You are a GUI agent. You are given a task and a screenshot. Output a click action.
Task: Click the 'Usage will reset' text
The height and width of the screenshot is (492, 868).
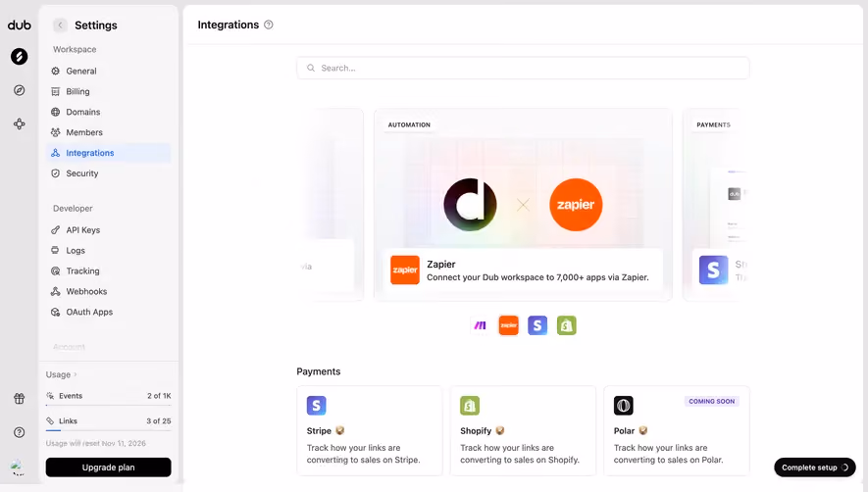click(x=96, y=443)
